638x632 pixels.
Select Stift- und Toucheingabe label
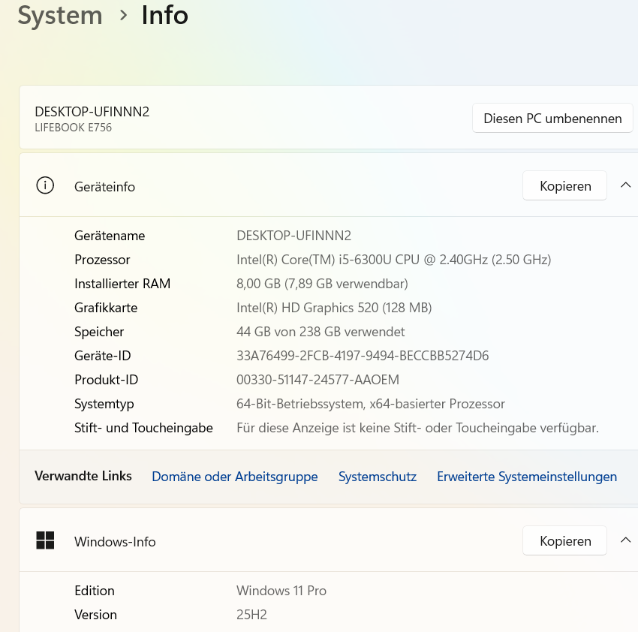click(x=143, y=428)
